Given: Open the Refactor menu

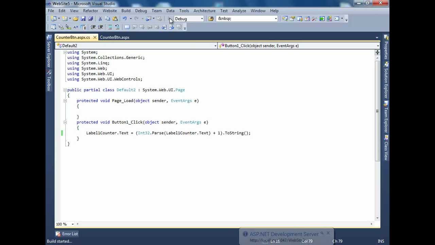Looking at the screenshot, I should (90, 11).
